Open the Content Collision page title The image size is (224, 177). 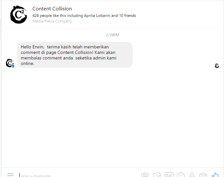[52, 9]
